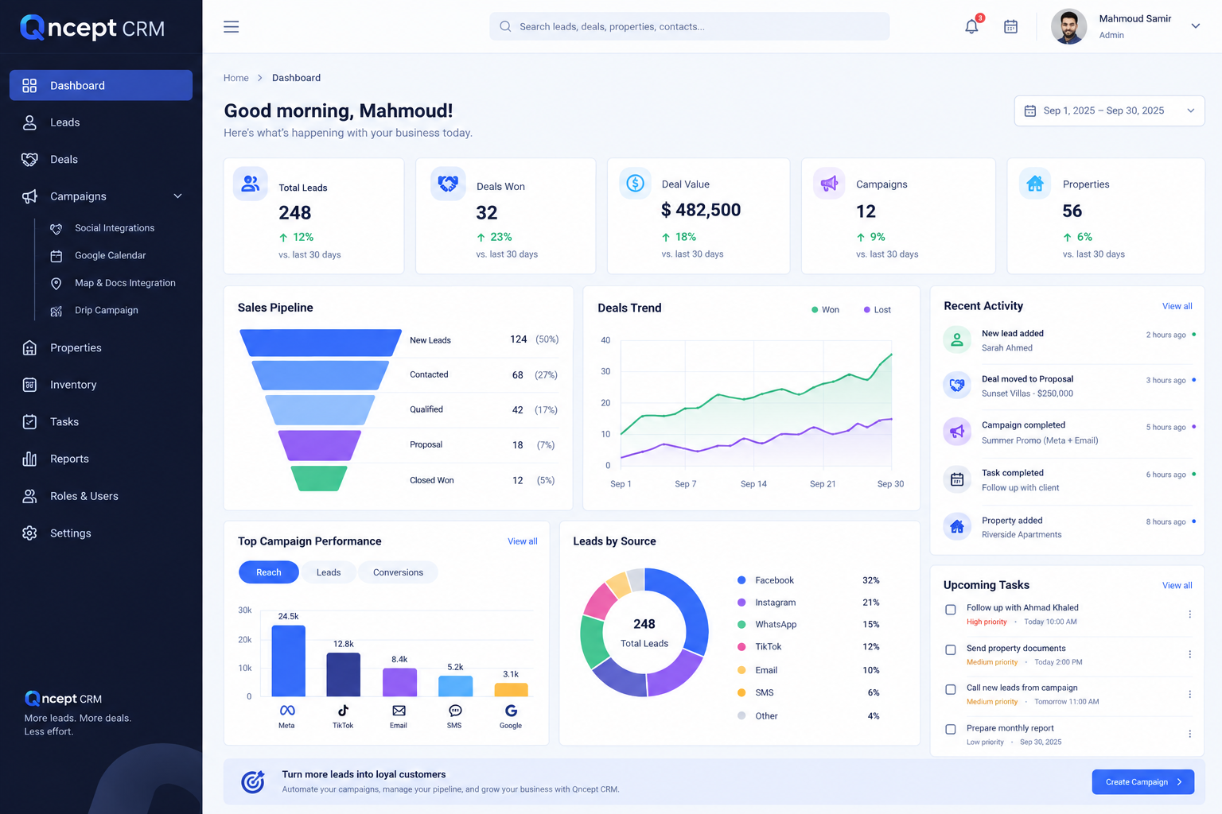Check the Send property documents task
Screen dimensions: 1222x814
click(950, 649)
